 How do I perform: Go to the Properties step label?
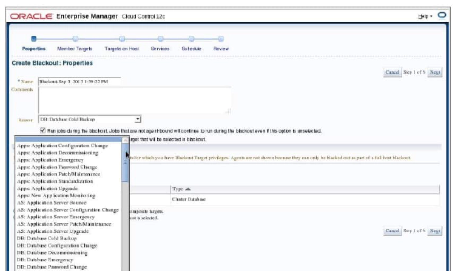tap(33, 49)
